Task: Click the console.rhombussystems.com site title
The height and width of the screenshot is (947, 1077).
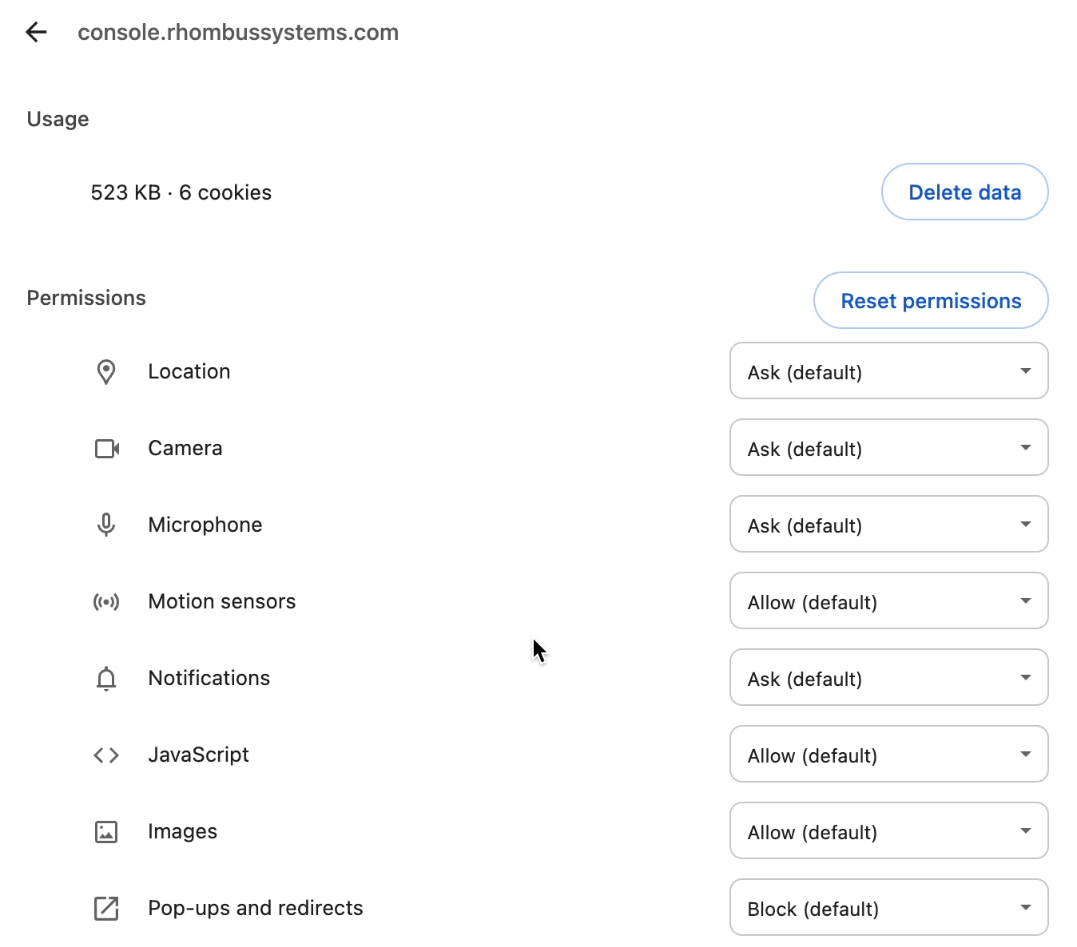Action: coord(238,33)
